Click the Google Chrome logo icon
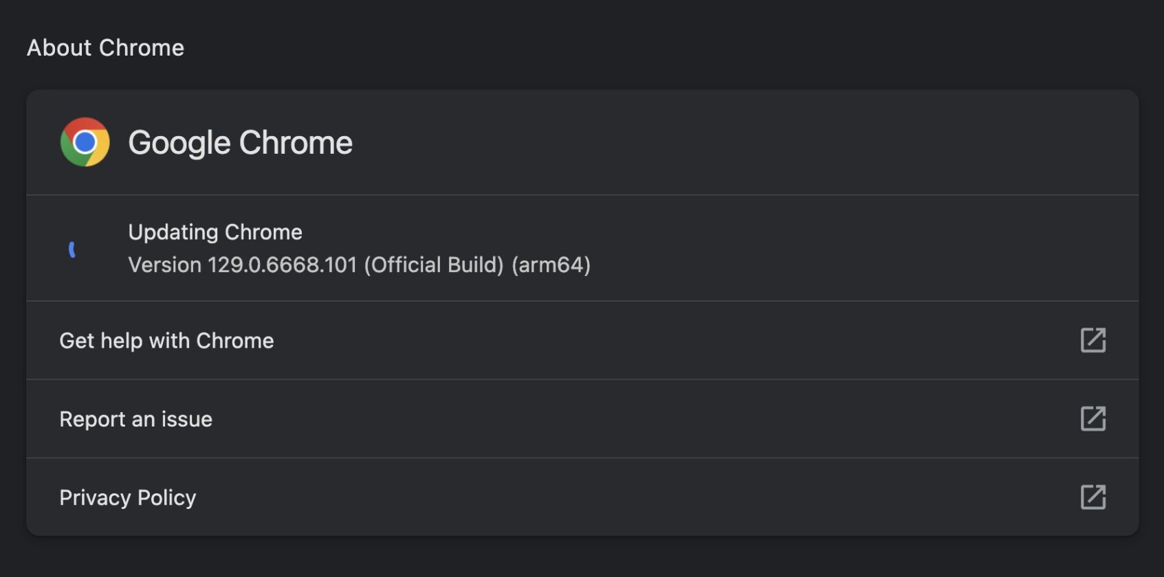Viewport: 1164px width, 577px height. click(x=85, y=142)
